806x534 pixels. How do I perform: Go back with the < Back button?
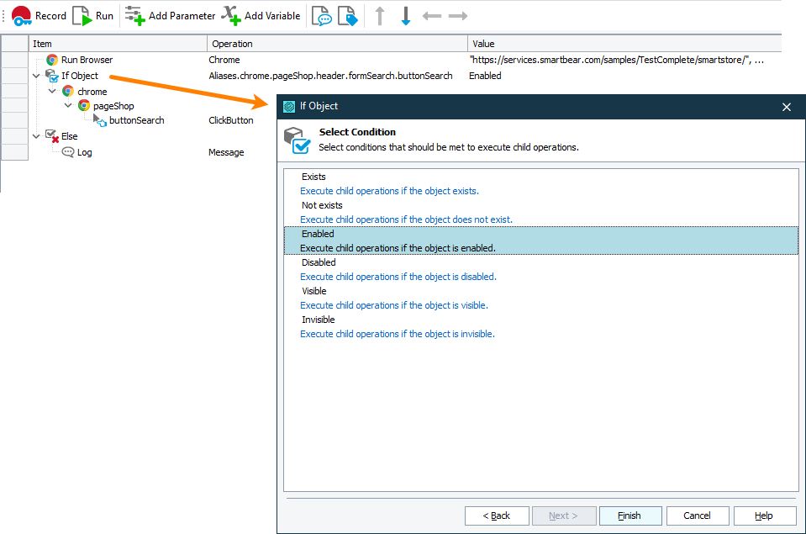(x=497, y=515)
